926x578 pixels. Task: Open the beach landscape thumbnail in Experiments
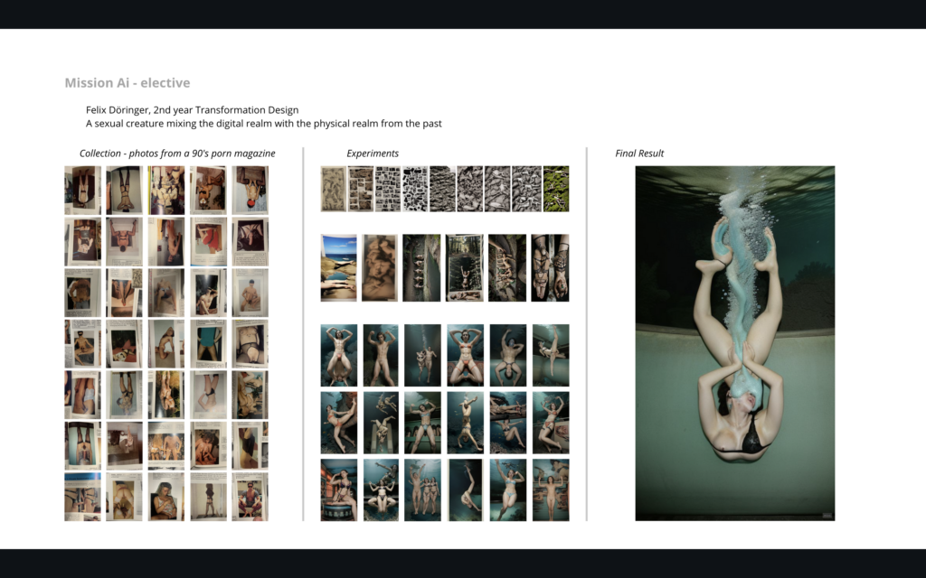(x=339, y=267)
